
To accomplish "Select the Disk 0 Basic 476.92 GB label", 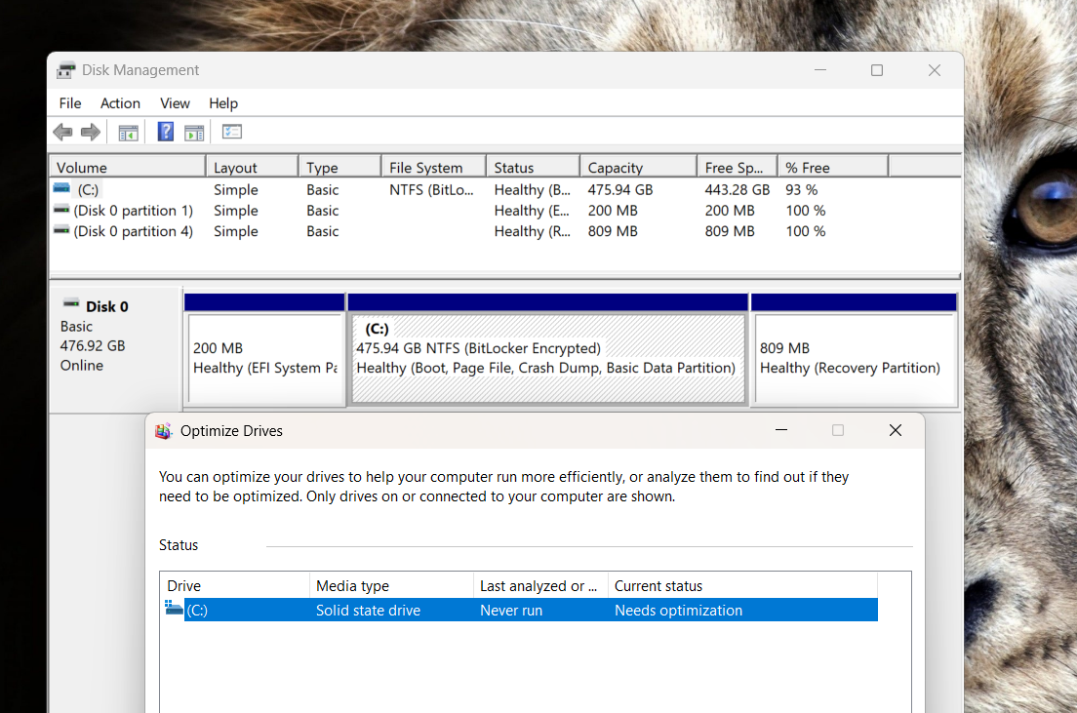I will (115, 349).
